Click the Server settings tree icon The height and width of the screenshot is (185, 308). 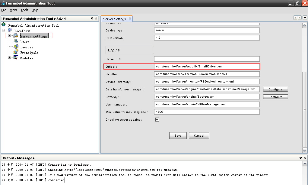(16, 36)
